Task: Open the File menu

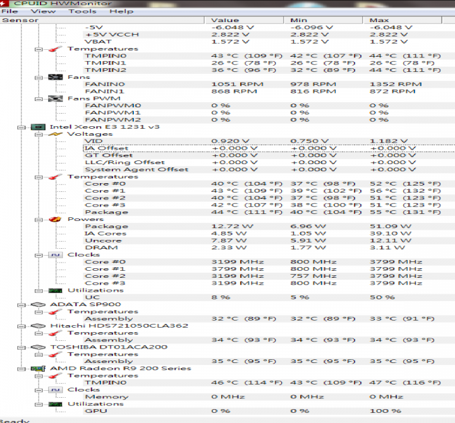Action: pyautogui.click(x=9, y=11)
